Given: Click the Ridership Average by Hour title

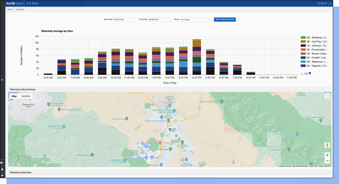Looking at the screenshot, I should [x=57, y=31].
